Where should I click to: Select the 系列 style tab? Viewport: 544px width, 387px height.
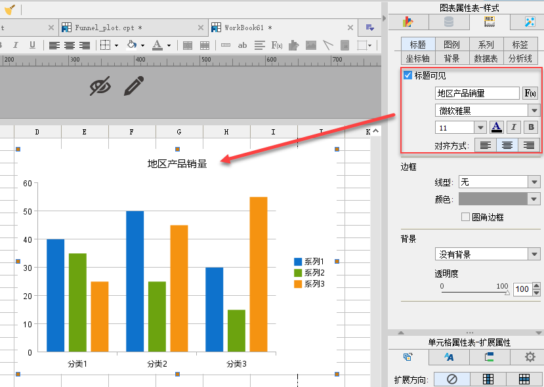[x=486, y=45]
